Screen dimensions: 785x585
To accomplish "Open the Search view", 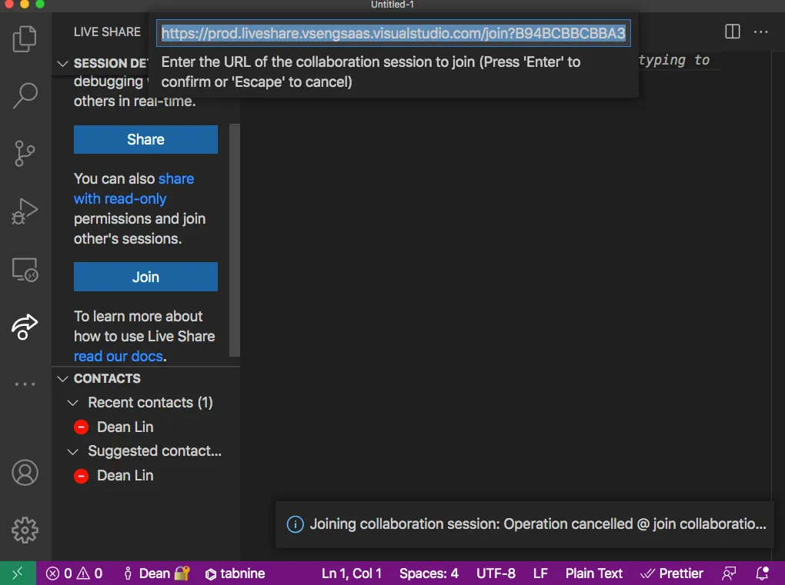I will [x=25, y=95].
